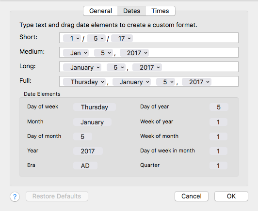Select the Quarter element token

(x=218, y=166)
